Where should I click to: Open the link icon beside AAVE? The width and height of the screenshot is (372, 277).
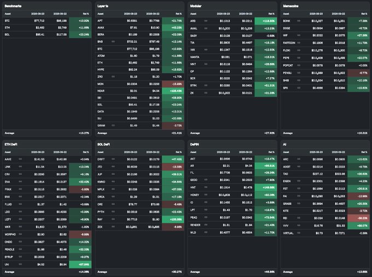pyautogui.click(x=20, y=159)
